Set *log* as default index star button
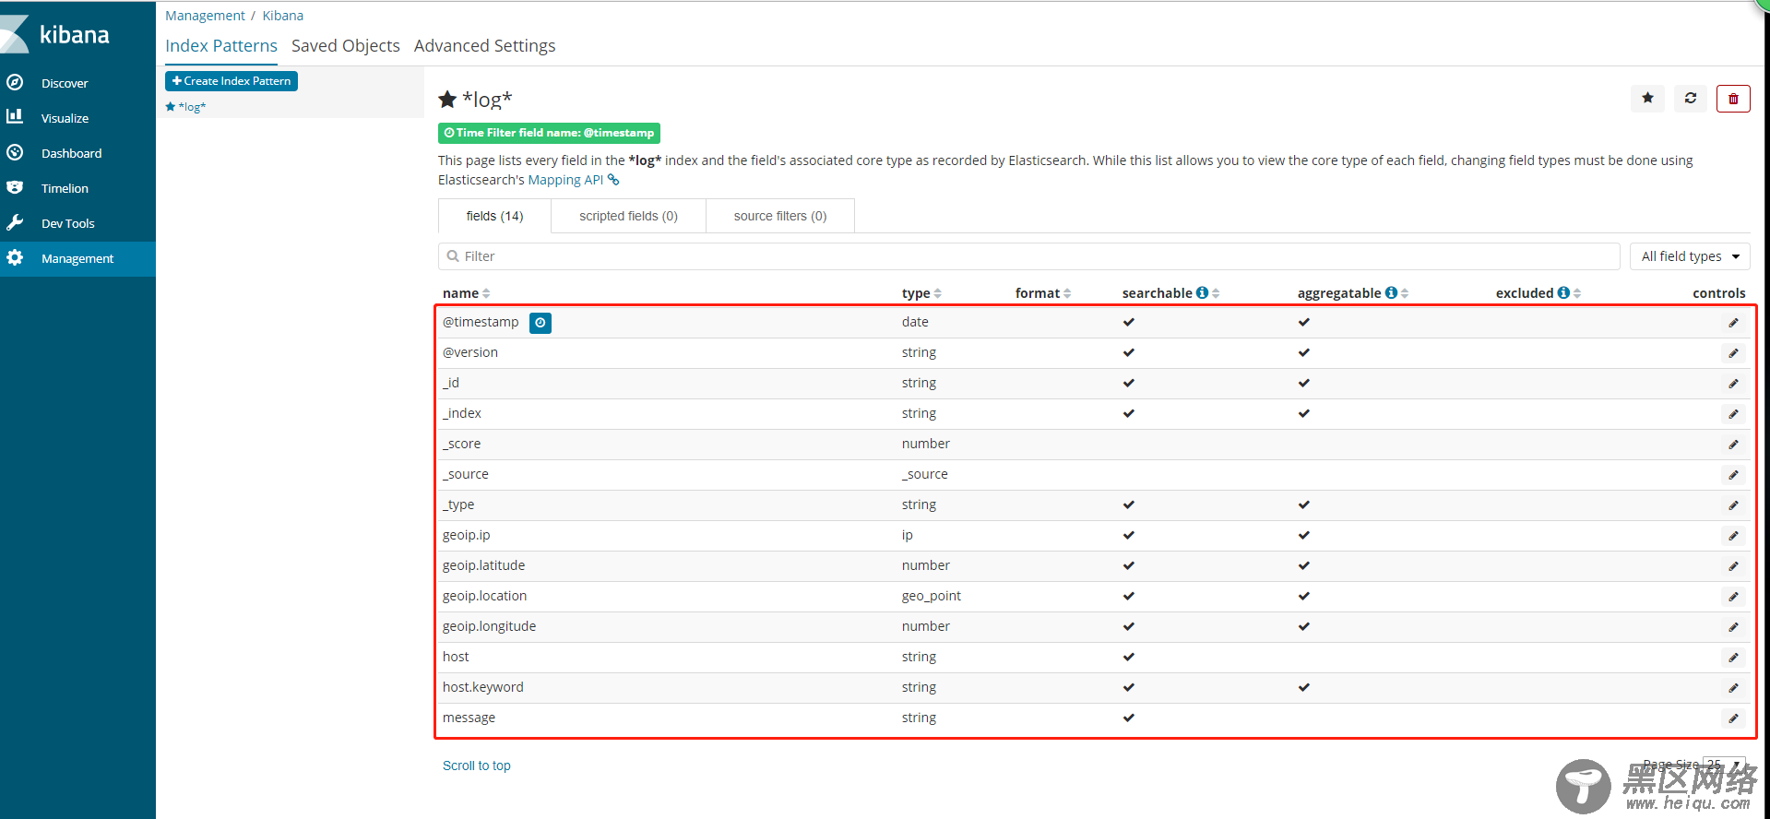This screenshot has width=1770, height=819. pos(1647,98)
